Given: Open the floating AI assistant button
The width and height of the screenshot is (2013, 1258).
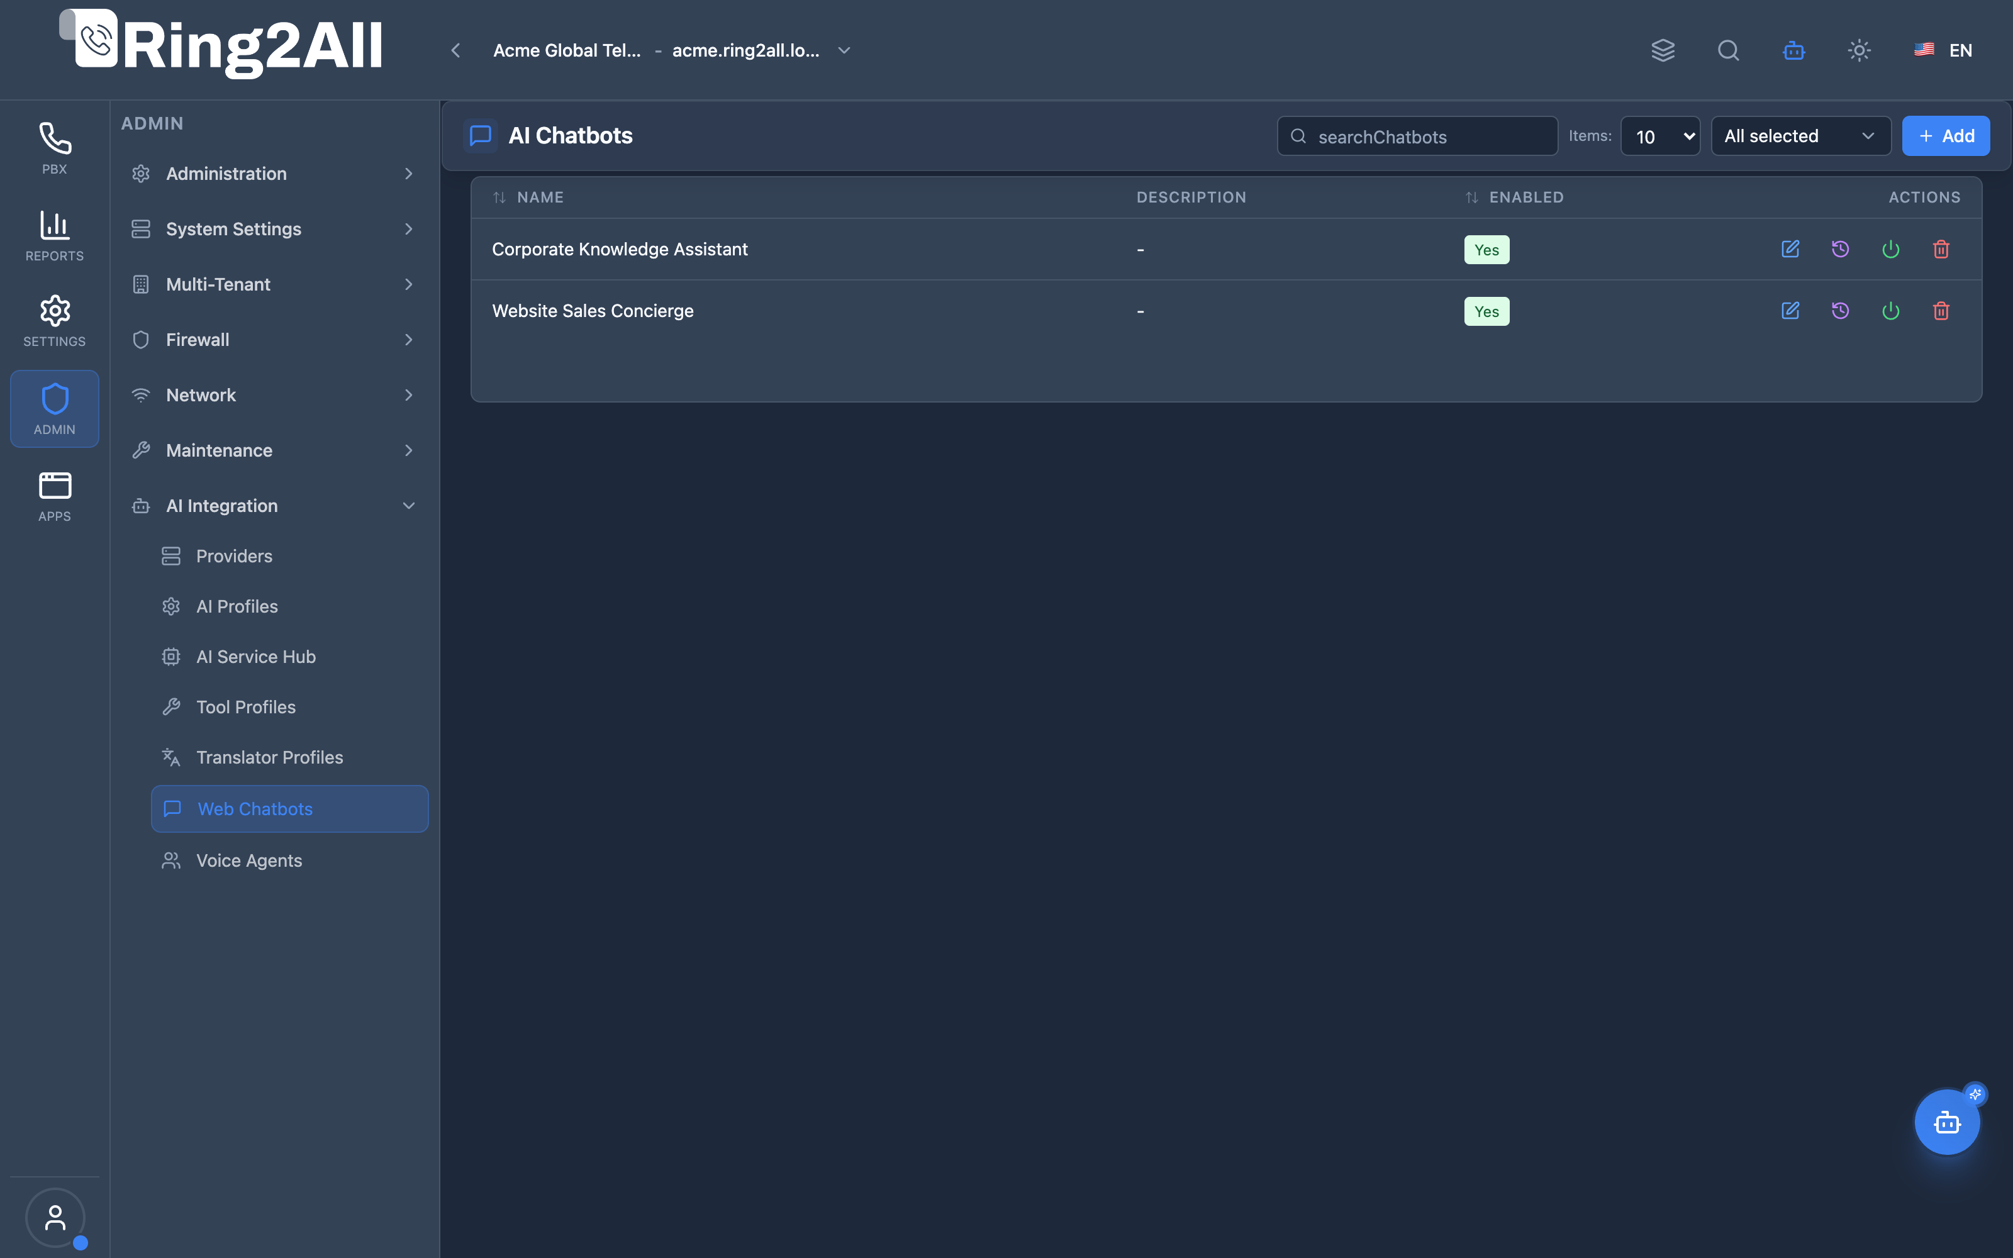Looking at the screenshot, I should (1948, 1122).
